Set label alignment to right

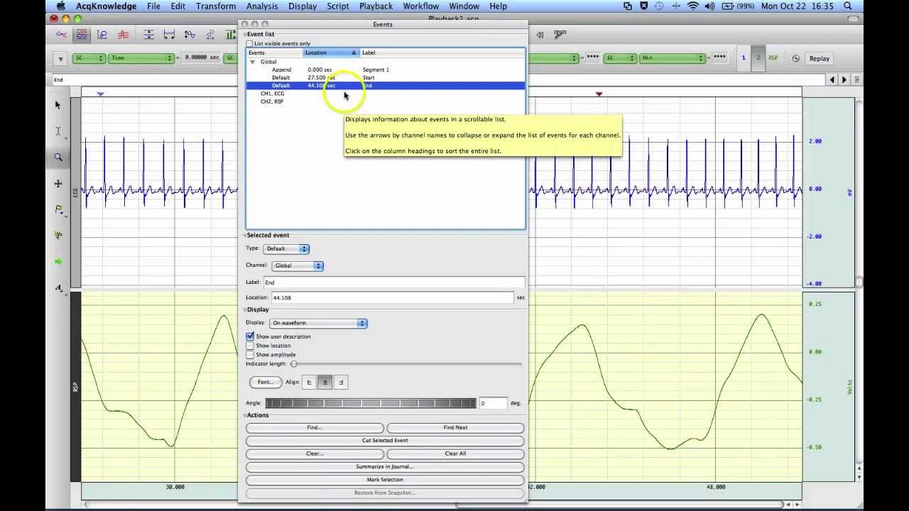341,382
